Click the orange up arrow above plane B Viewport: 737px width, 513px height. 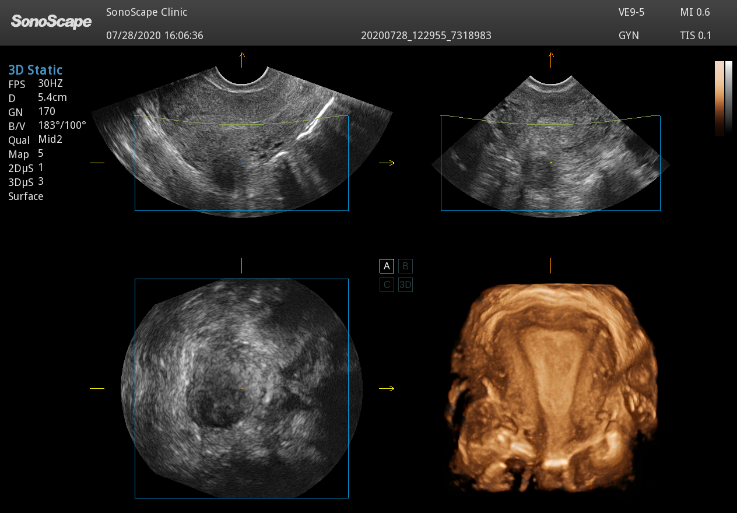click(551, 59)
